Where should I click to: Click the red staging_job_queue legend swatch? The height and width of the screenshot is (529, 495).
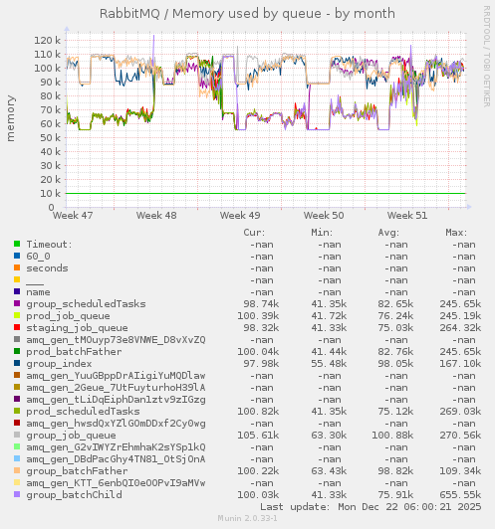[17, 327]
